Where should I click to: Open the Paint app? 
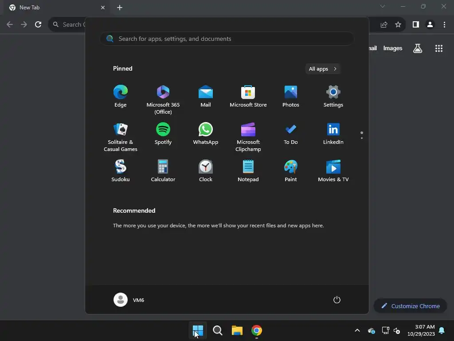291,171
